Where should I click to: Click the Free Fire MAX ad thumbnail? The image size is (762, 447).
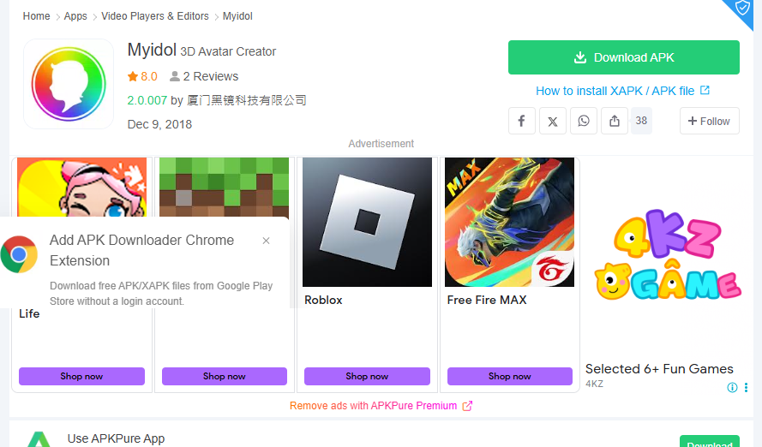tap(509, 222)
